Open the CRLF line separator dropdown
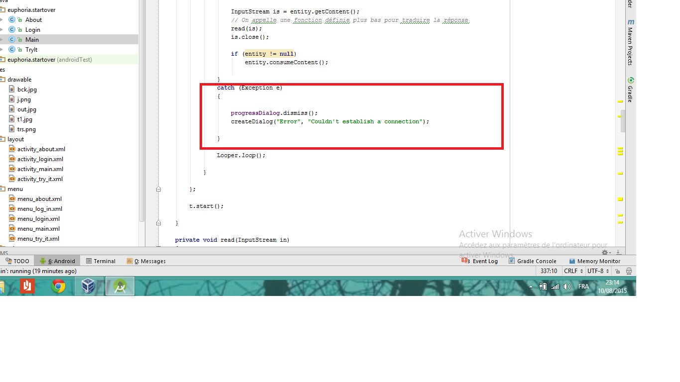Image resolution: width=680 pixels, height=382 pixels. 573,271
